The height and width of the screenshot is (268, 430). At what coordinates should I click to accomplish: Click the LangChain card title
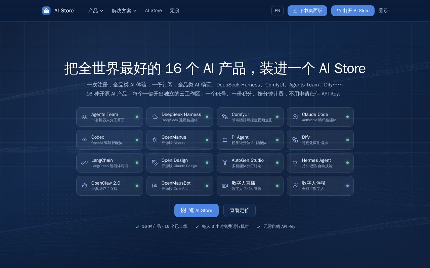click(102, 160)
